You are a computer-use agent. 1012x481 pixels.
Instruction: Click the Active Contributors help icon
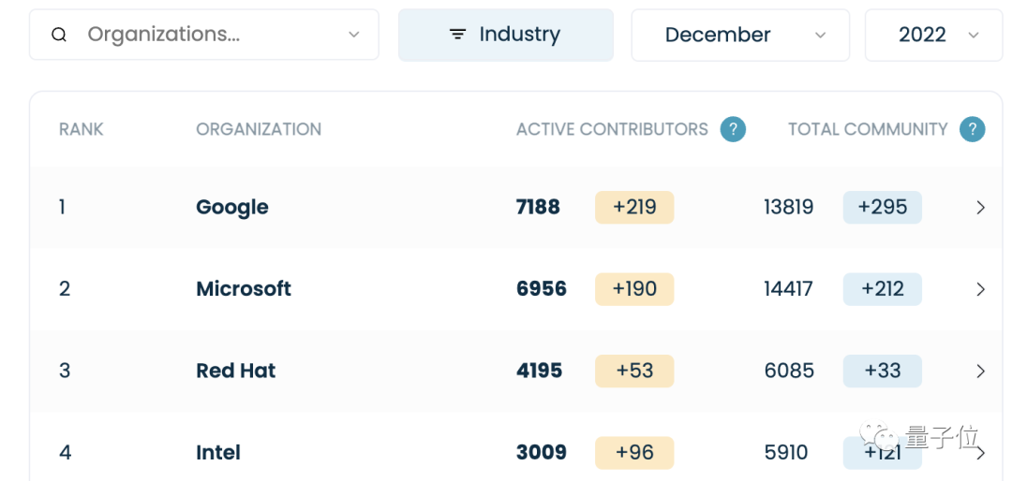tap(733, 129)
